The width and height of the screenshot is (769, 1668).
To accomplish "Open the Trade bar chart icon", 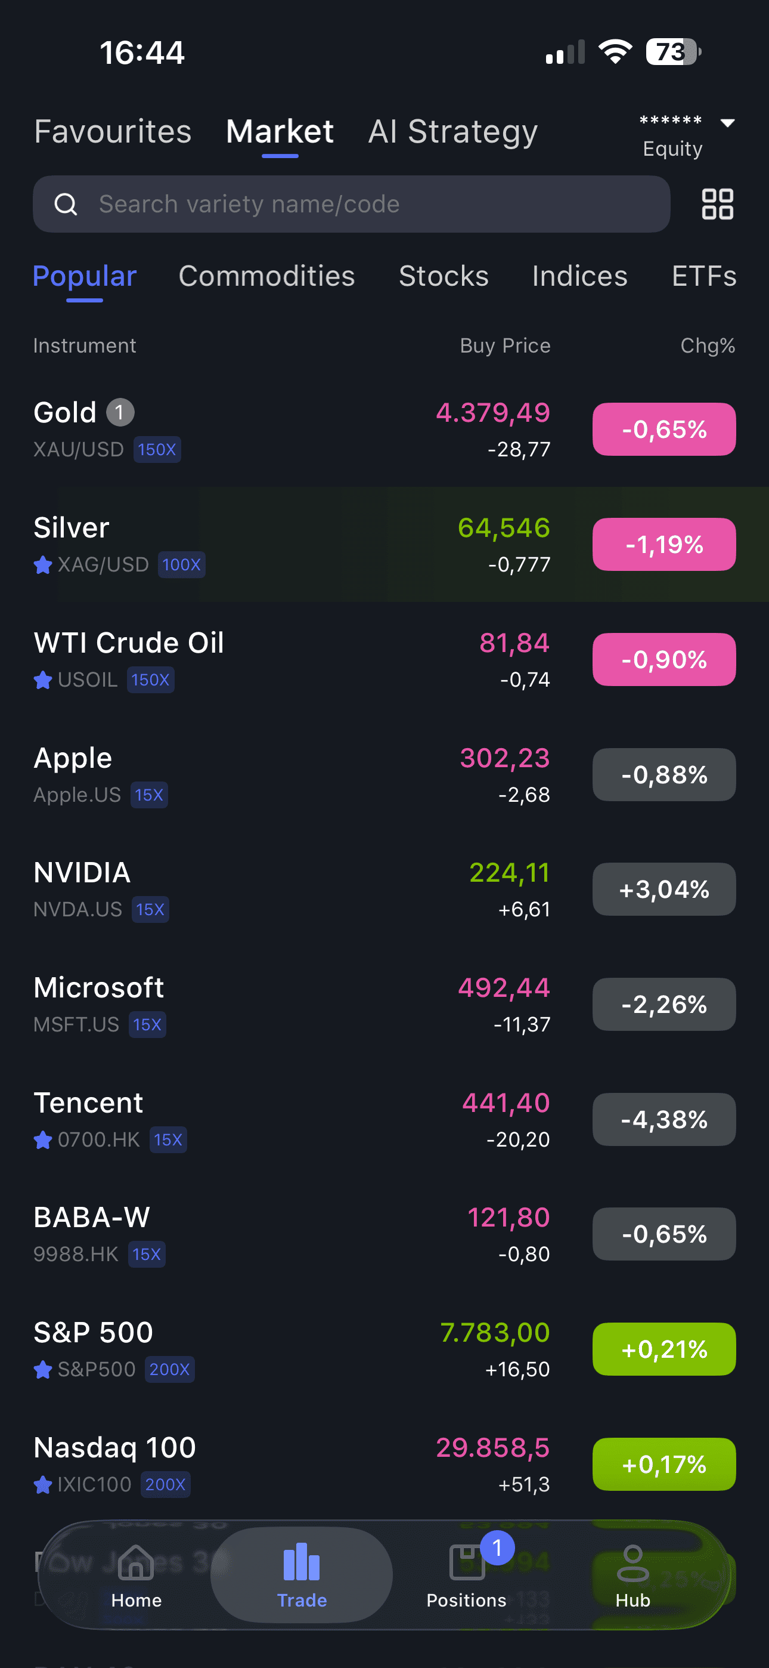I will click(302, 1562).
